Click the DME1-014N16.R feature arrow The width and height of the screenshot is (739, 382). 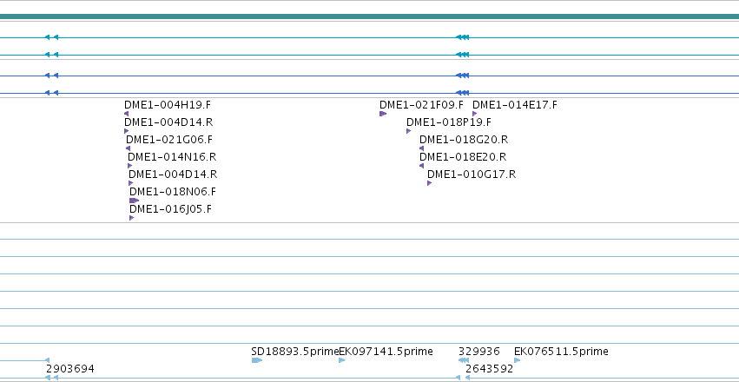[130, 166]
